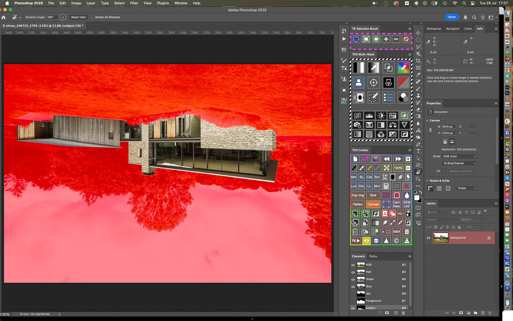Click the target crosshair icon in TK9 Multi-Mask
Image resolution: width=513 pixels, height=321 pixels.
(x=373, y=82)
